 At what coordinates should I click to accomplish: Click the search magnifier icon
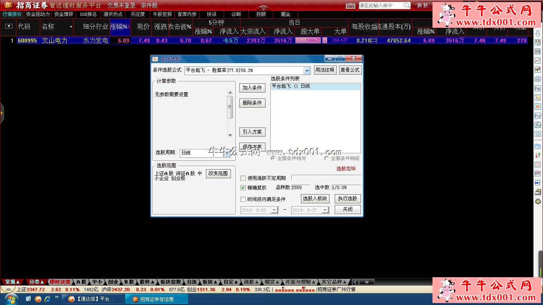(407, 6)
